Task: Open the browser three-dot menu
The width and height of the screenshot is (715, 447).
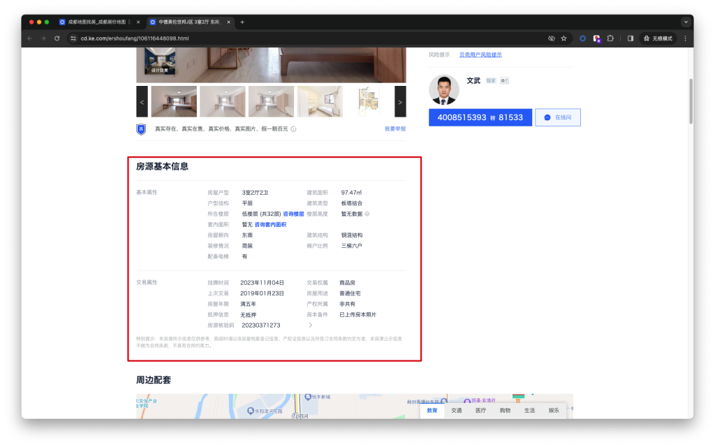Action: (686, 38)
